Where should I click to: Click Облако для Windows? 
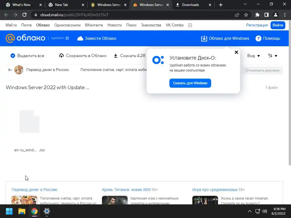(225, 38)
